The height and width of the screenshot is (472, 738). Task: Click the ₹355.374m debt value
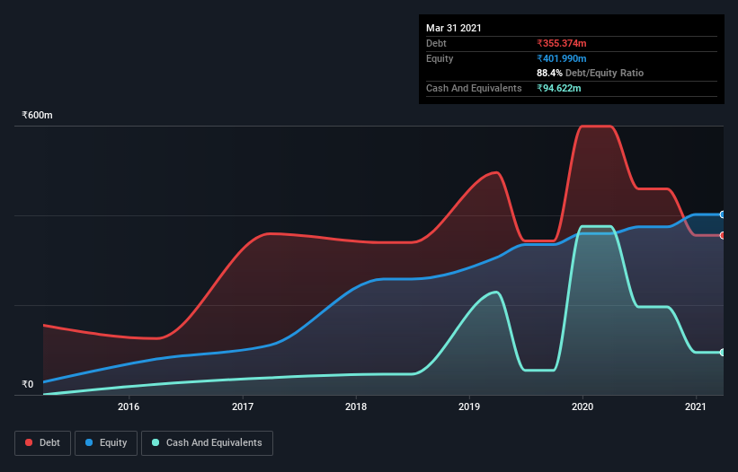pyautogui.click(x=562, y=43)
